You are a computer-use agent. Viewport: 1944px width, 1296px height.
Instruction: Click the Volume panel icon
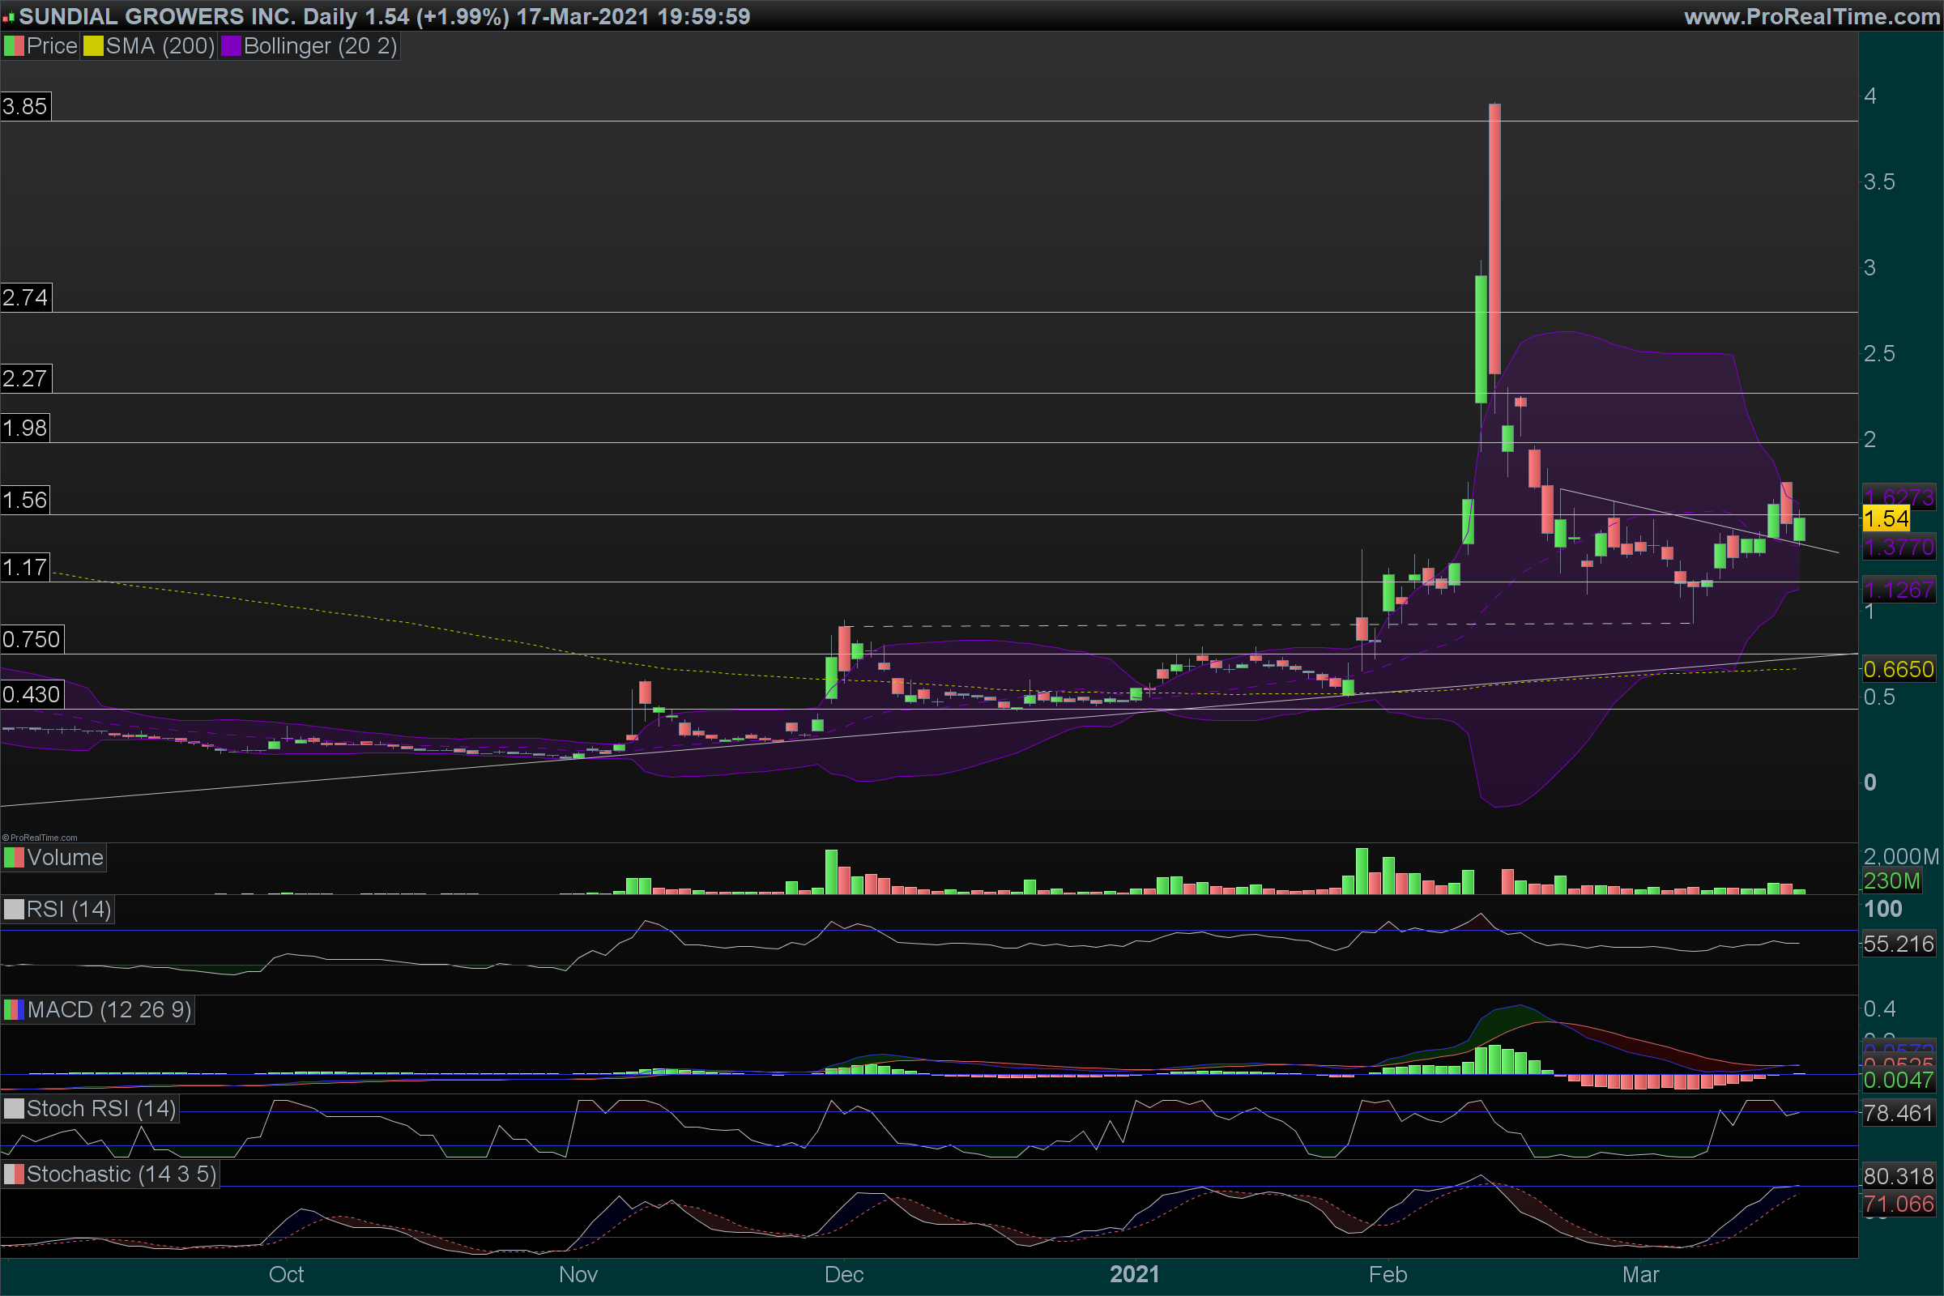click(x=14, y=858)
